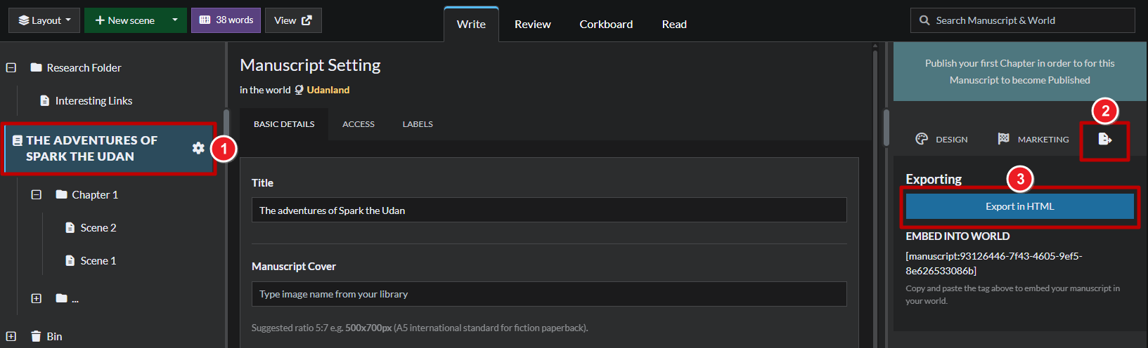The image size is (1148, 348).
Task: Open the Layout dropdown
Action: 44,20
